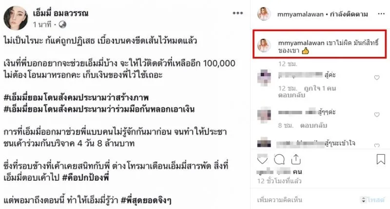Click the mmyamalawan username in the header
The height and width of the screenshot is (209, 390).
click(x=300, y=14)
